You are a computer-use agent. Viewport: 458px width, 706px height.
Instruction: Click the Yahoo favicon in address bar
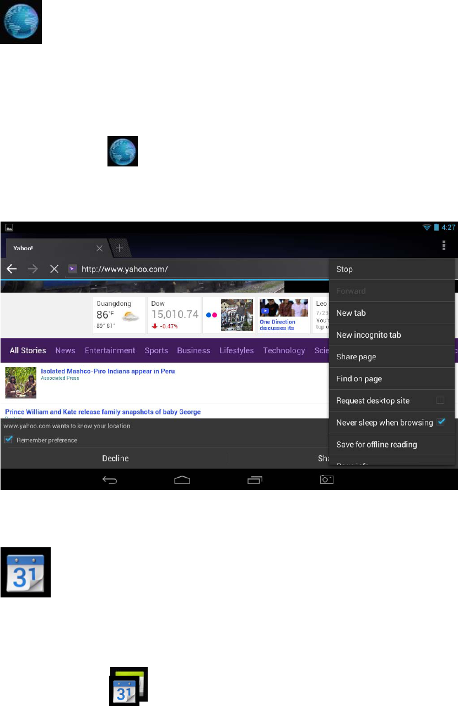tap(72, 269)
